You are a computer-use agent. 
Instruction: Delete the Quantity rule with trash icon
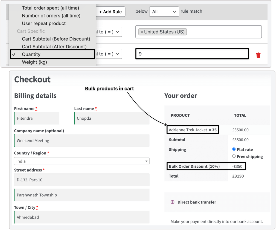coord(258,55)
